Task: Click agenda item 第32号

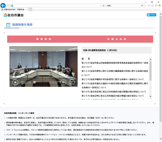Action: point(113,79)
